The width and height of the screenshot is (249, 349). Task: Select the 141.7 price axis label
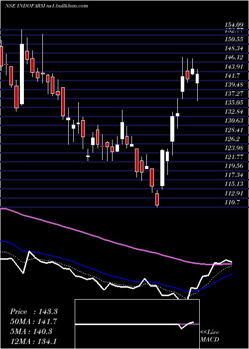[233, 76]
